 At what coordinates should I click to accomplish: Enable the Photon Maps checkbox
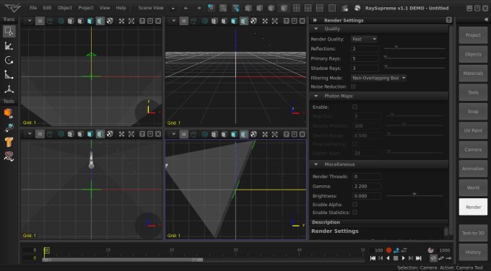tap(355, 107)
